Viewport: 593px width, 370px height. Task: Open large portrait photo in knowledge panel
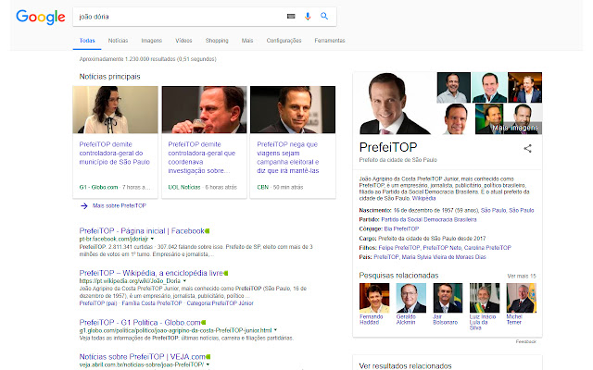click(395, 104)
